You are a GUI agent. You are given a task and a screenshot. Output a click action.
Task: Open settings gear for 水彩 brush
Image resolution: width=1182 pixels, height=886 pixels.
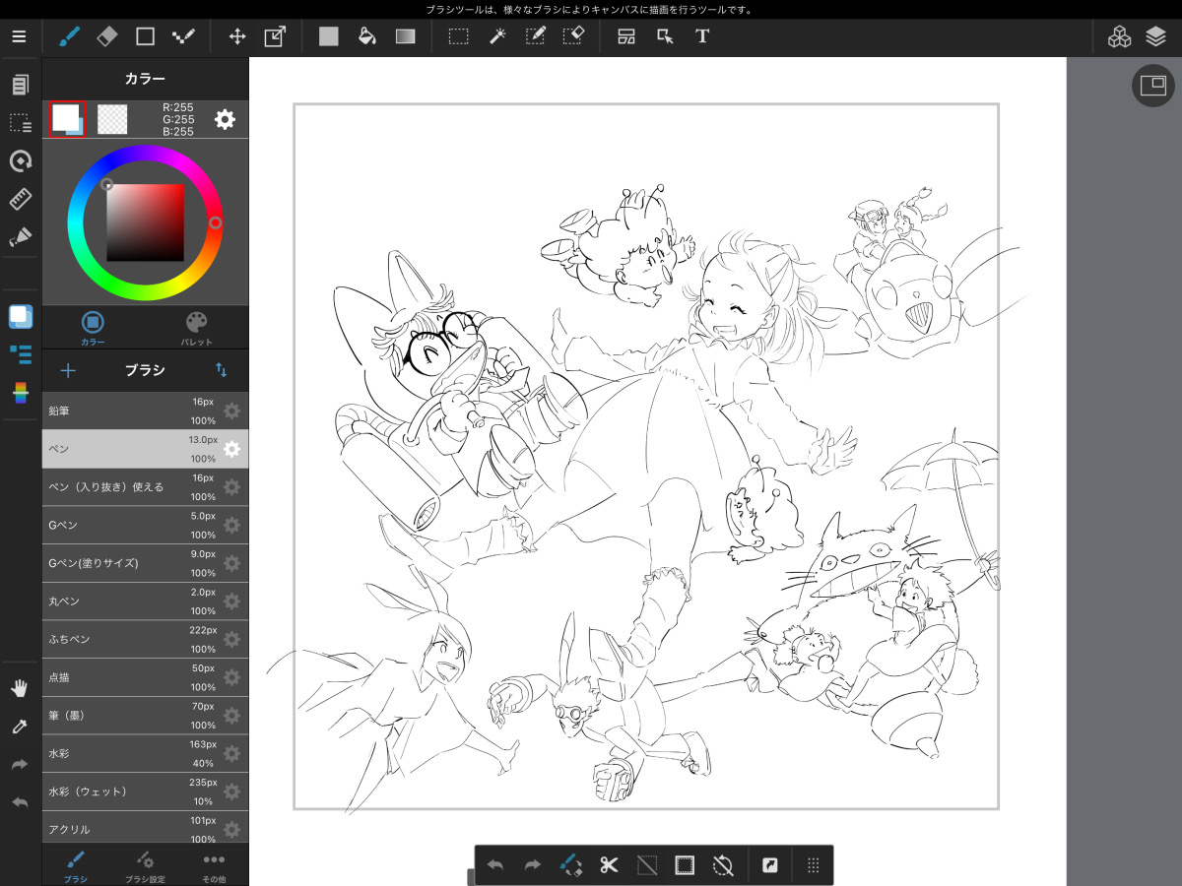[x=231, y=753]
